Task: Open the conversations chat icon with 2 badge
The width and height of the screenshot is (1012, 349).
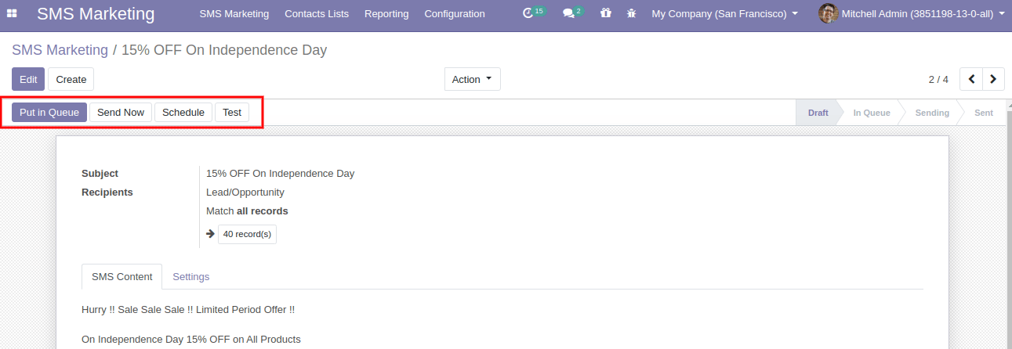Action: point(573,13)
